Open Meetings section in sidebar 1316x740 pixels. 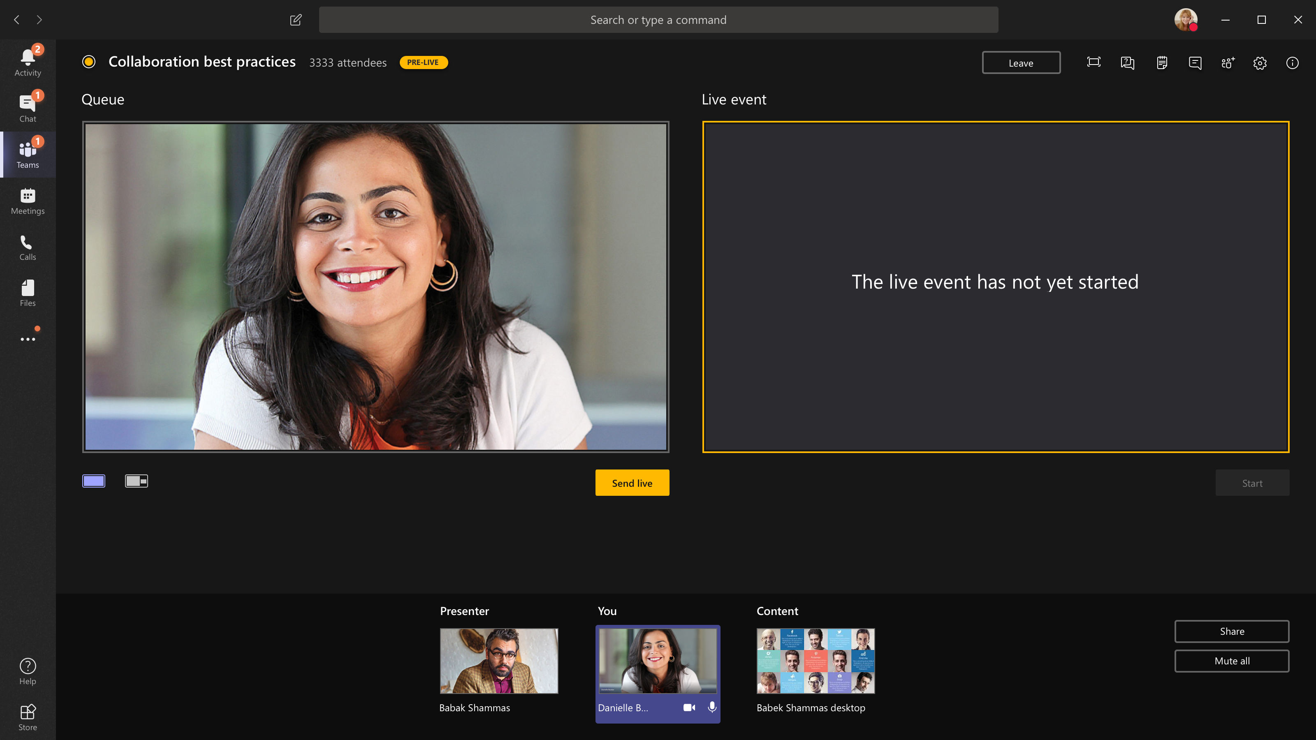click(27, 200)
